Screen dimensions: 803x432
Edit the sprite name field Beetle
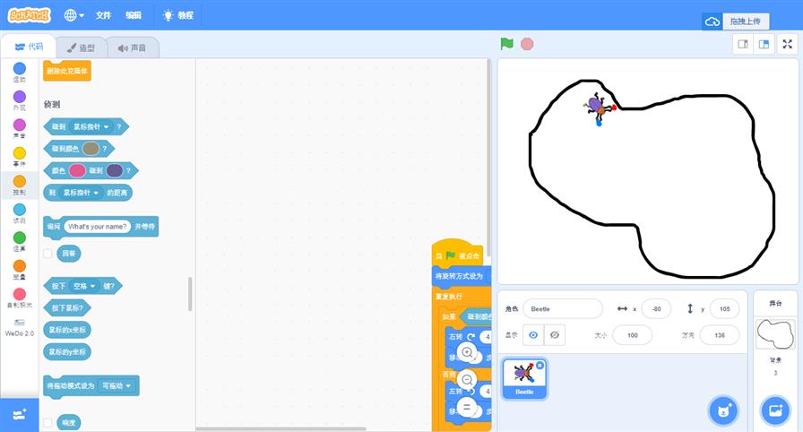click(x=563, y=308)
